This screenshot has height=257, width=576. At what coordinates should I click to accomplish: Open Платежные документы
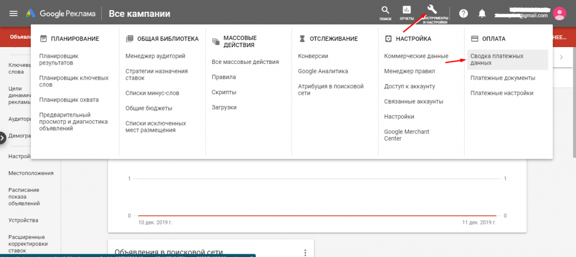click(502, 78)
